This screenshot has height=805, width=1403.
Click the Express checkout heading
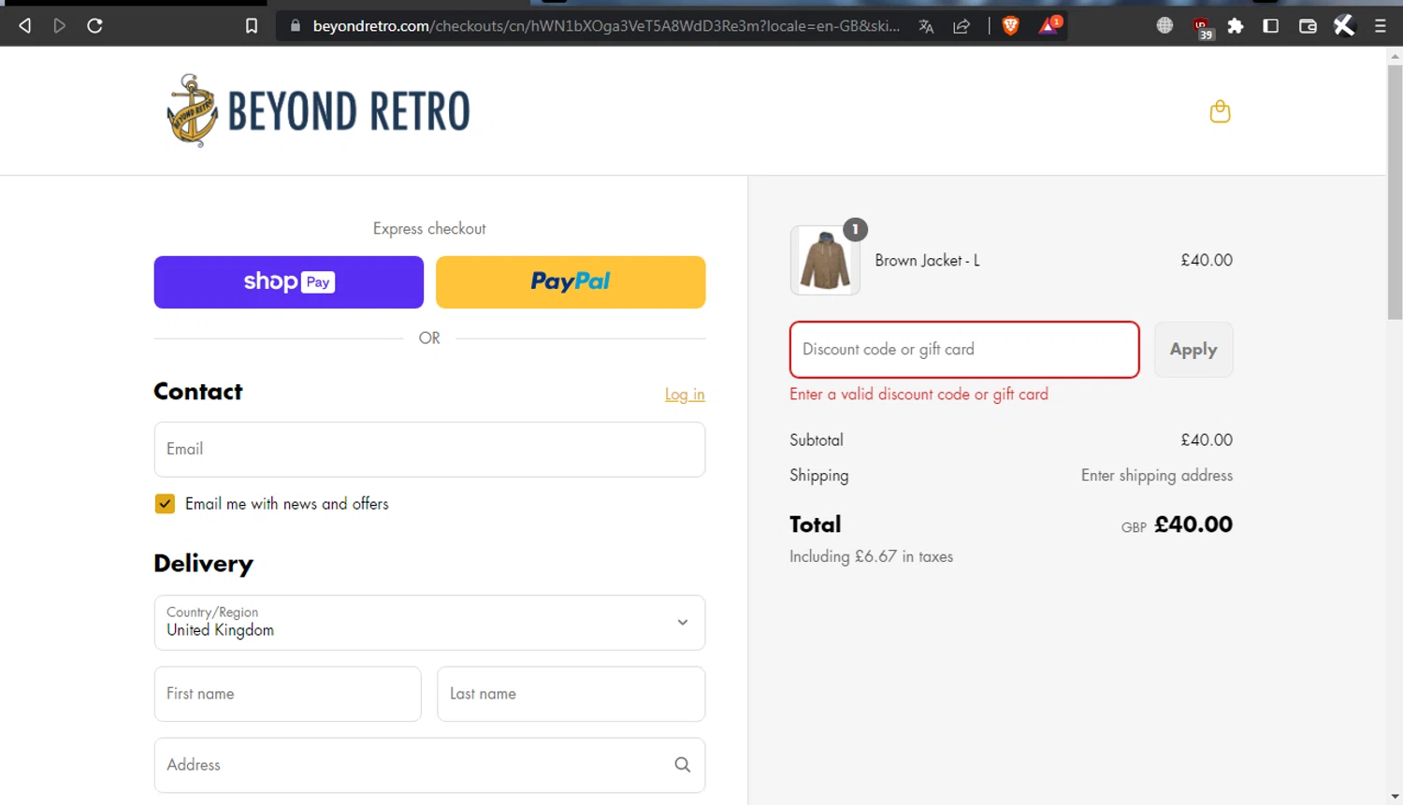pyautogui.click(x=429, y=229)
